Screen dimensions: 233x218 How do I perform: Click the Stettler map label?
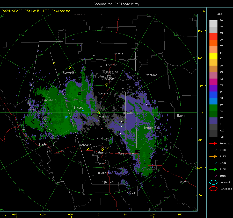[x=151, y=75]
